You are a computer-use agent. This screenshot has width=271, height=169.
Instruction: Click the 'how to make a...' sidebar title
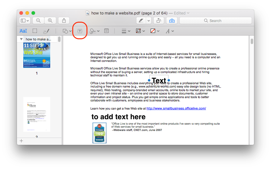coord(38,39)
